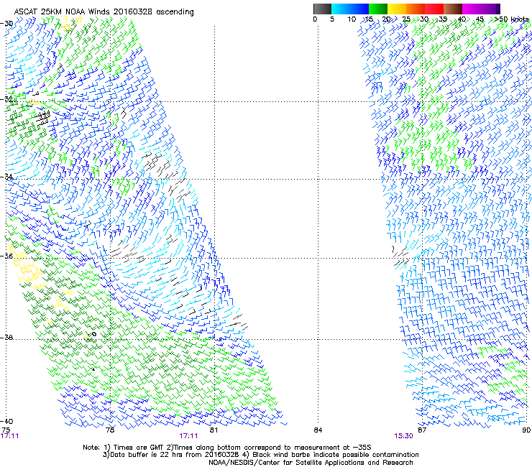
Task: Click the longitude '81' axis label
Action: pyautogui.click(x=214, y=430)
